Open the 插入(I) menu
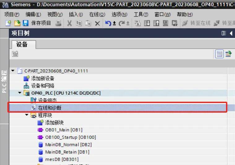This screenshot has height=165, width=235. coord(76,14)
